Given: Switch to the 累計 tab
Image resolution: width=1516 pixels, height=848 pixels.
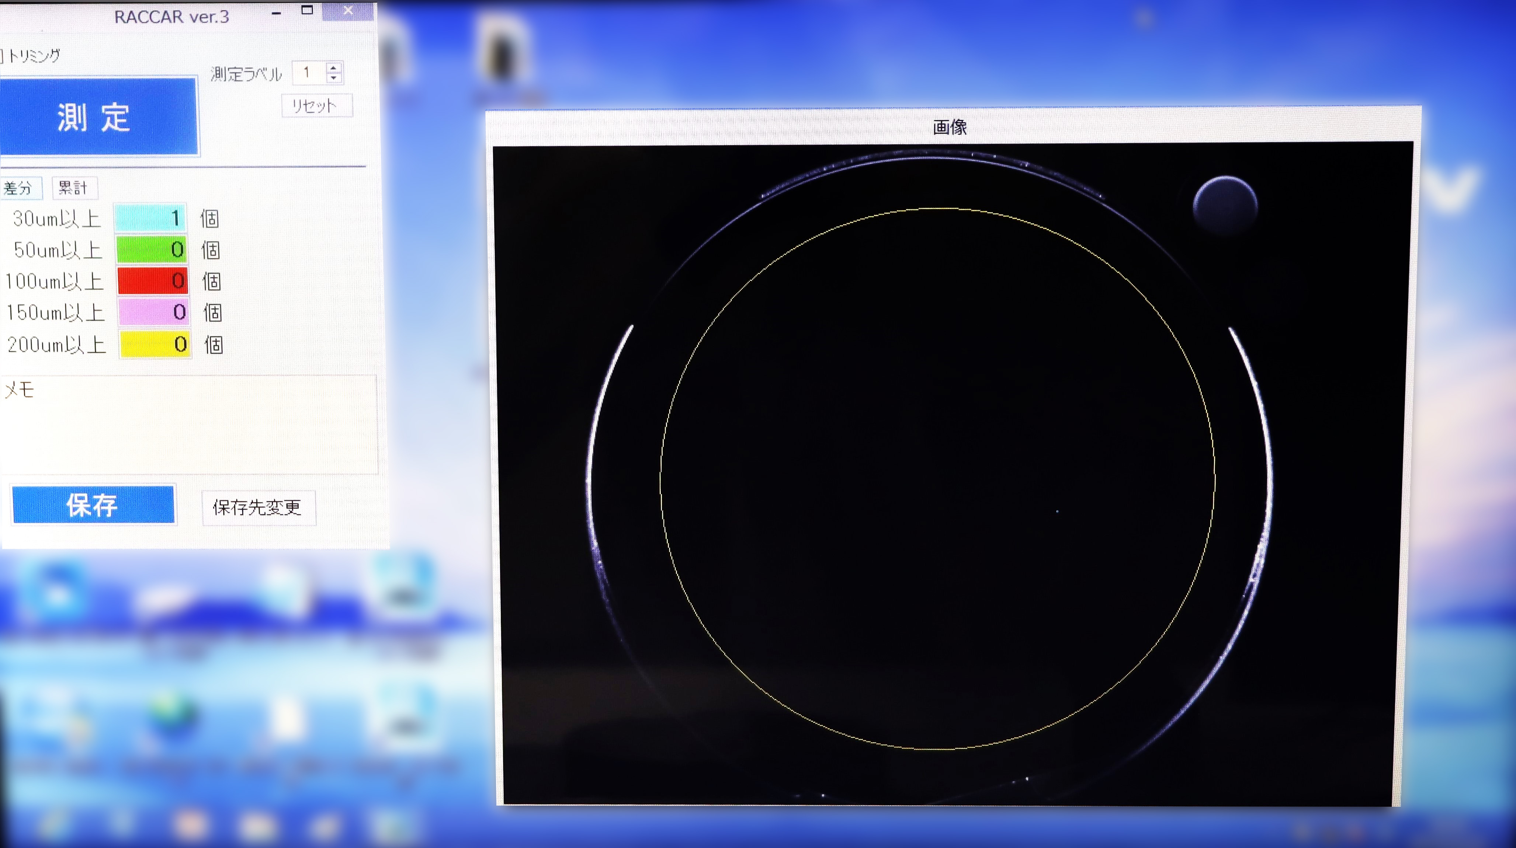Looking at the screenshot, I should pyautogui.click(x=74, y=188).
